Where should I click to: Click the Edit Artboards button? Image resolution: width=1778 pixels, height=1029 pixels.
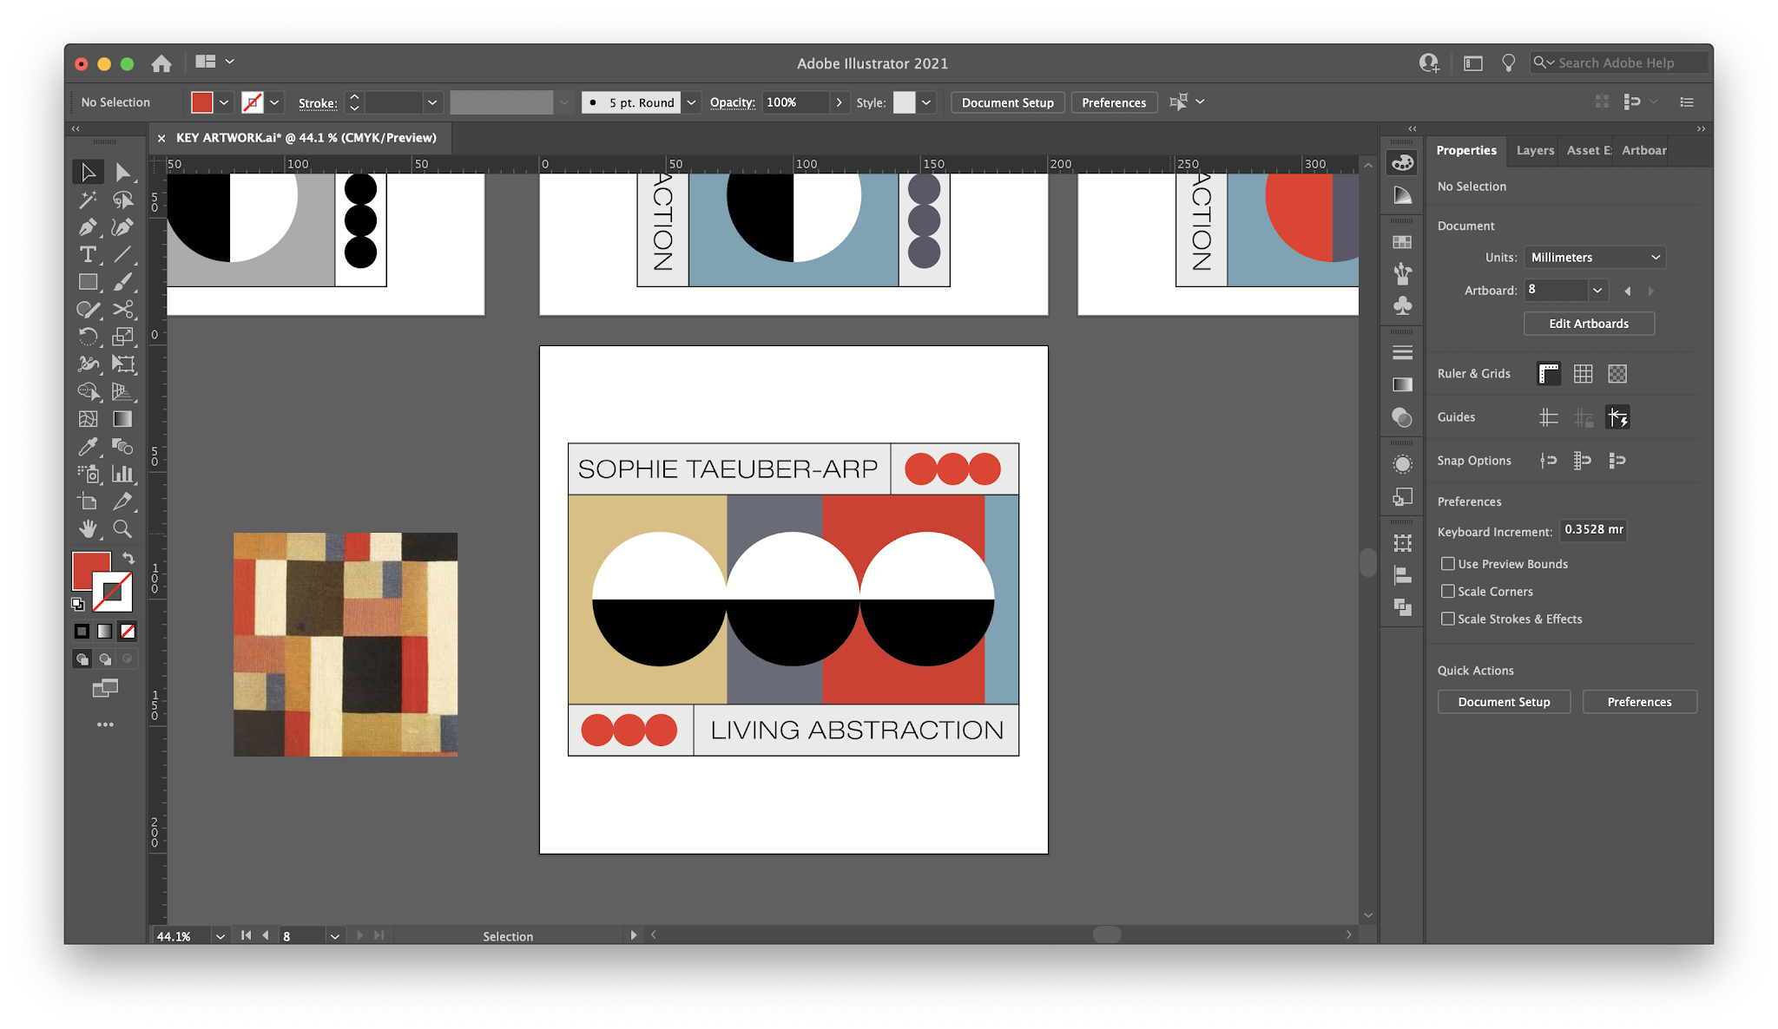1589,324
